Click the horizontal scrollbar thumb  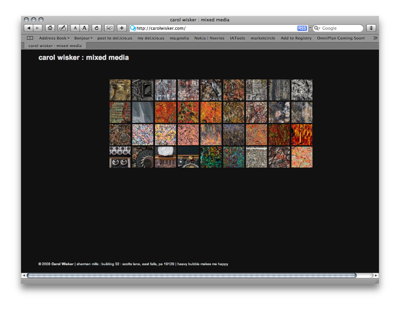[x=191, y=275]
